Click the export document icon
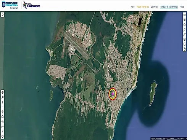This screenshot has height=140, width=187. [x=185, y=44]
